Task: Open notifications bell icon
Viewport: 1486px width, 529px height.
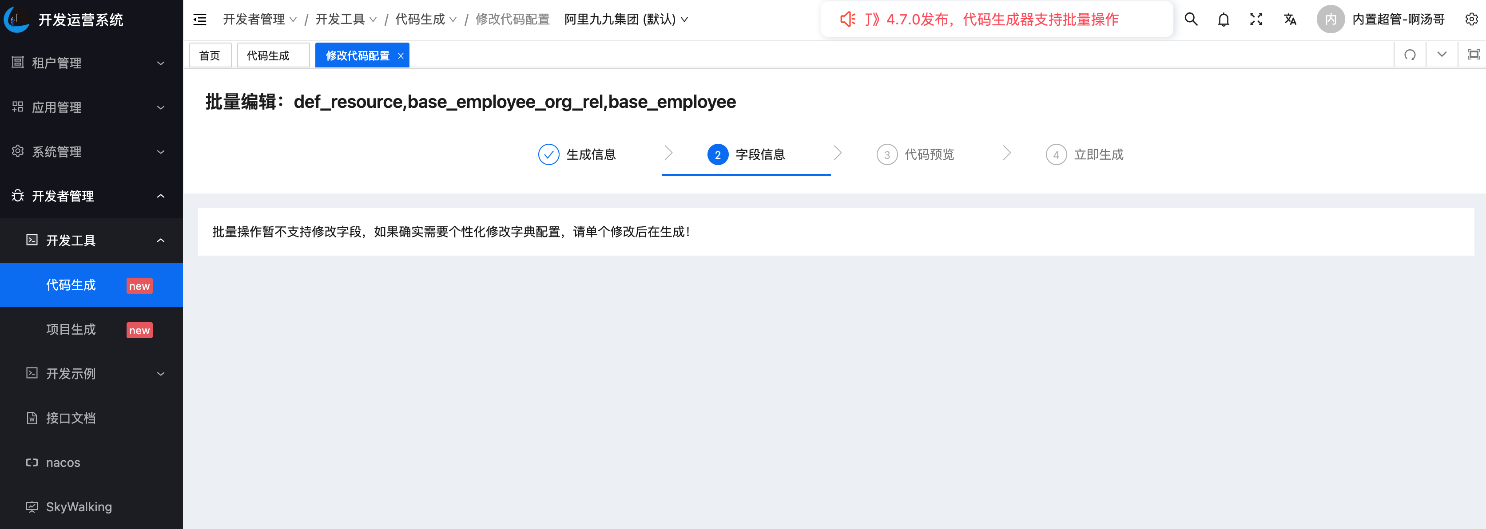Action: pos(1223,20)
